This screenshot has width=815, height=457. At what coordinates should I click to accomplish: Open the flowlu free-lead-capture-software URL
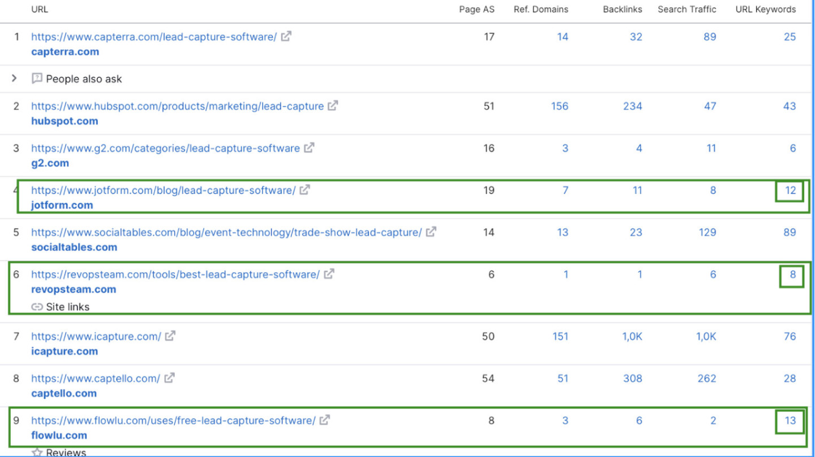point(173,421)
